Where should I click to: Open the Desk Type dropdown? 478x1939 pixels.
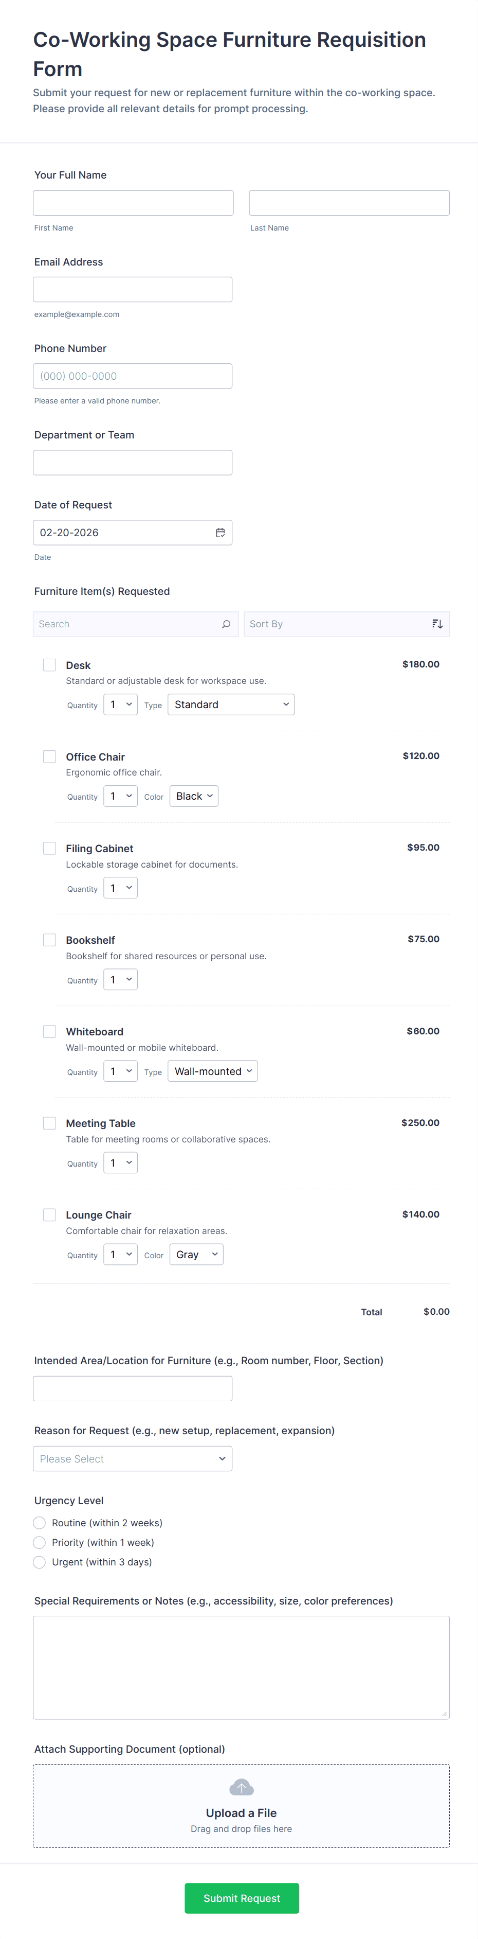pyautogui.click(x=231, y=704)
